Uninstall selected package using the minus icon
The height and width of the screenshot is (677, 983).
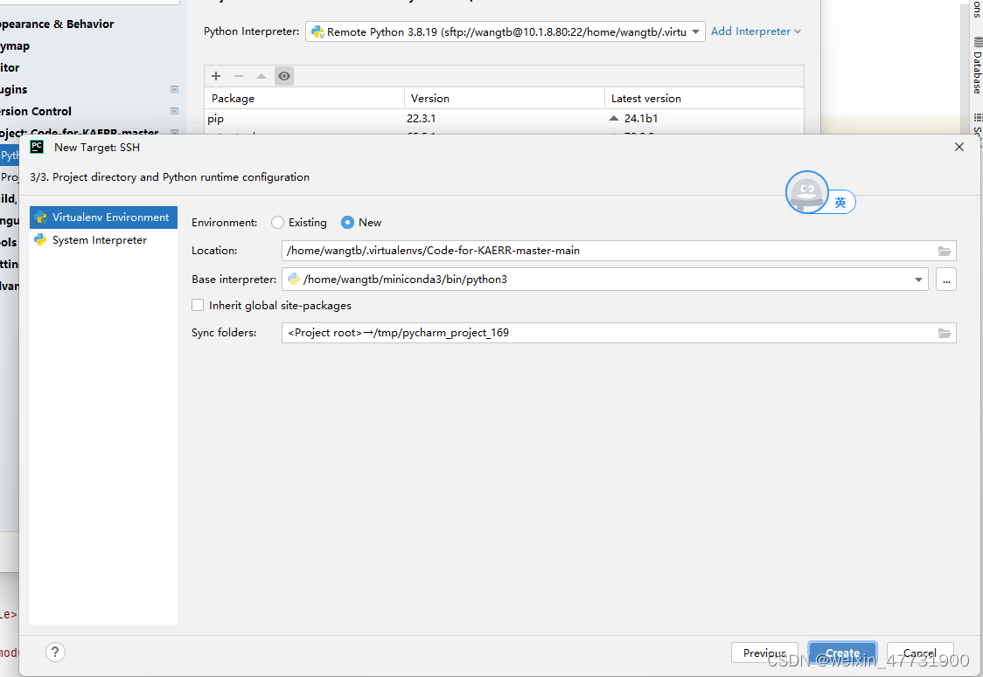pos(238,76)
